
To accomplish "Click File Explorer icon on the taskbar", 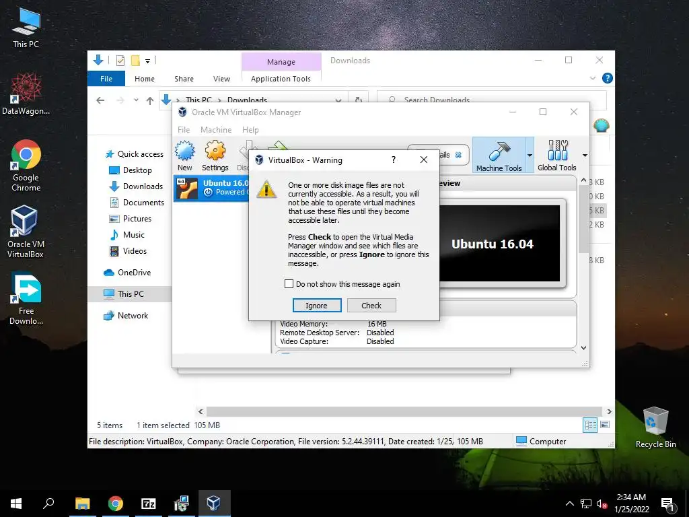I will pyautogui.click(x=82, y=503).
